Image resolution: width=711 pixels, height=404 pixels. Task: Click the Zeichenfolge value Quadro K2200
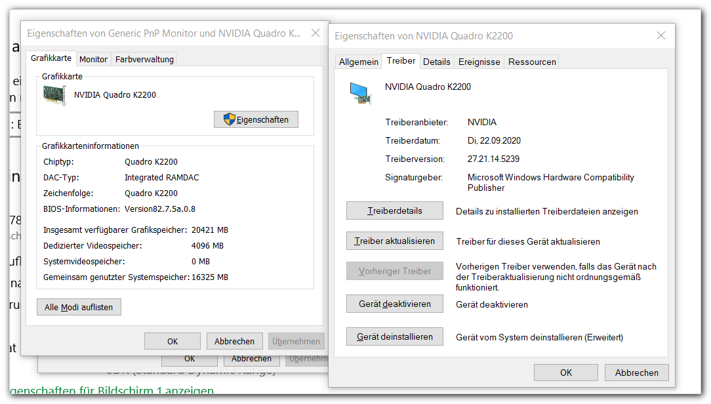151,193
